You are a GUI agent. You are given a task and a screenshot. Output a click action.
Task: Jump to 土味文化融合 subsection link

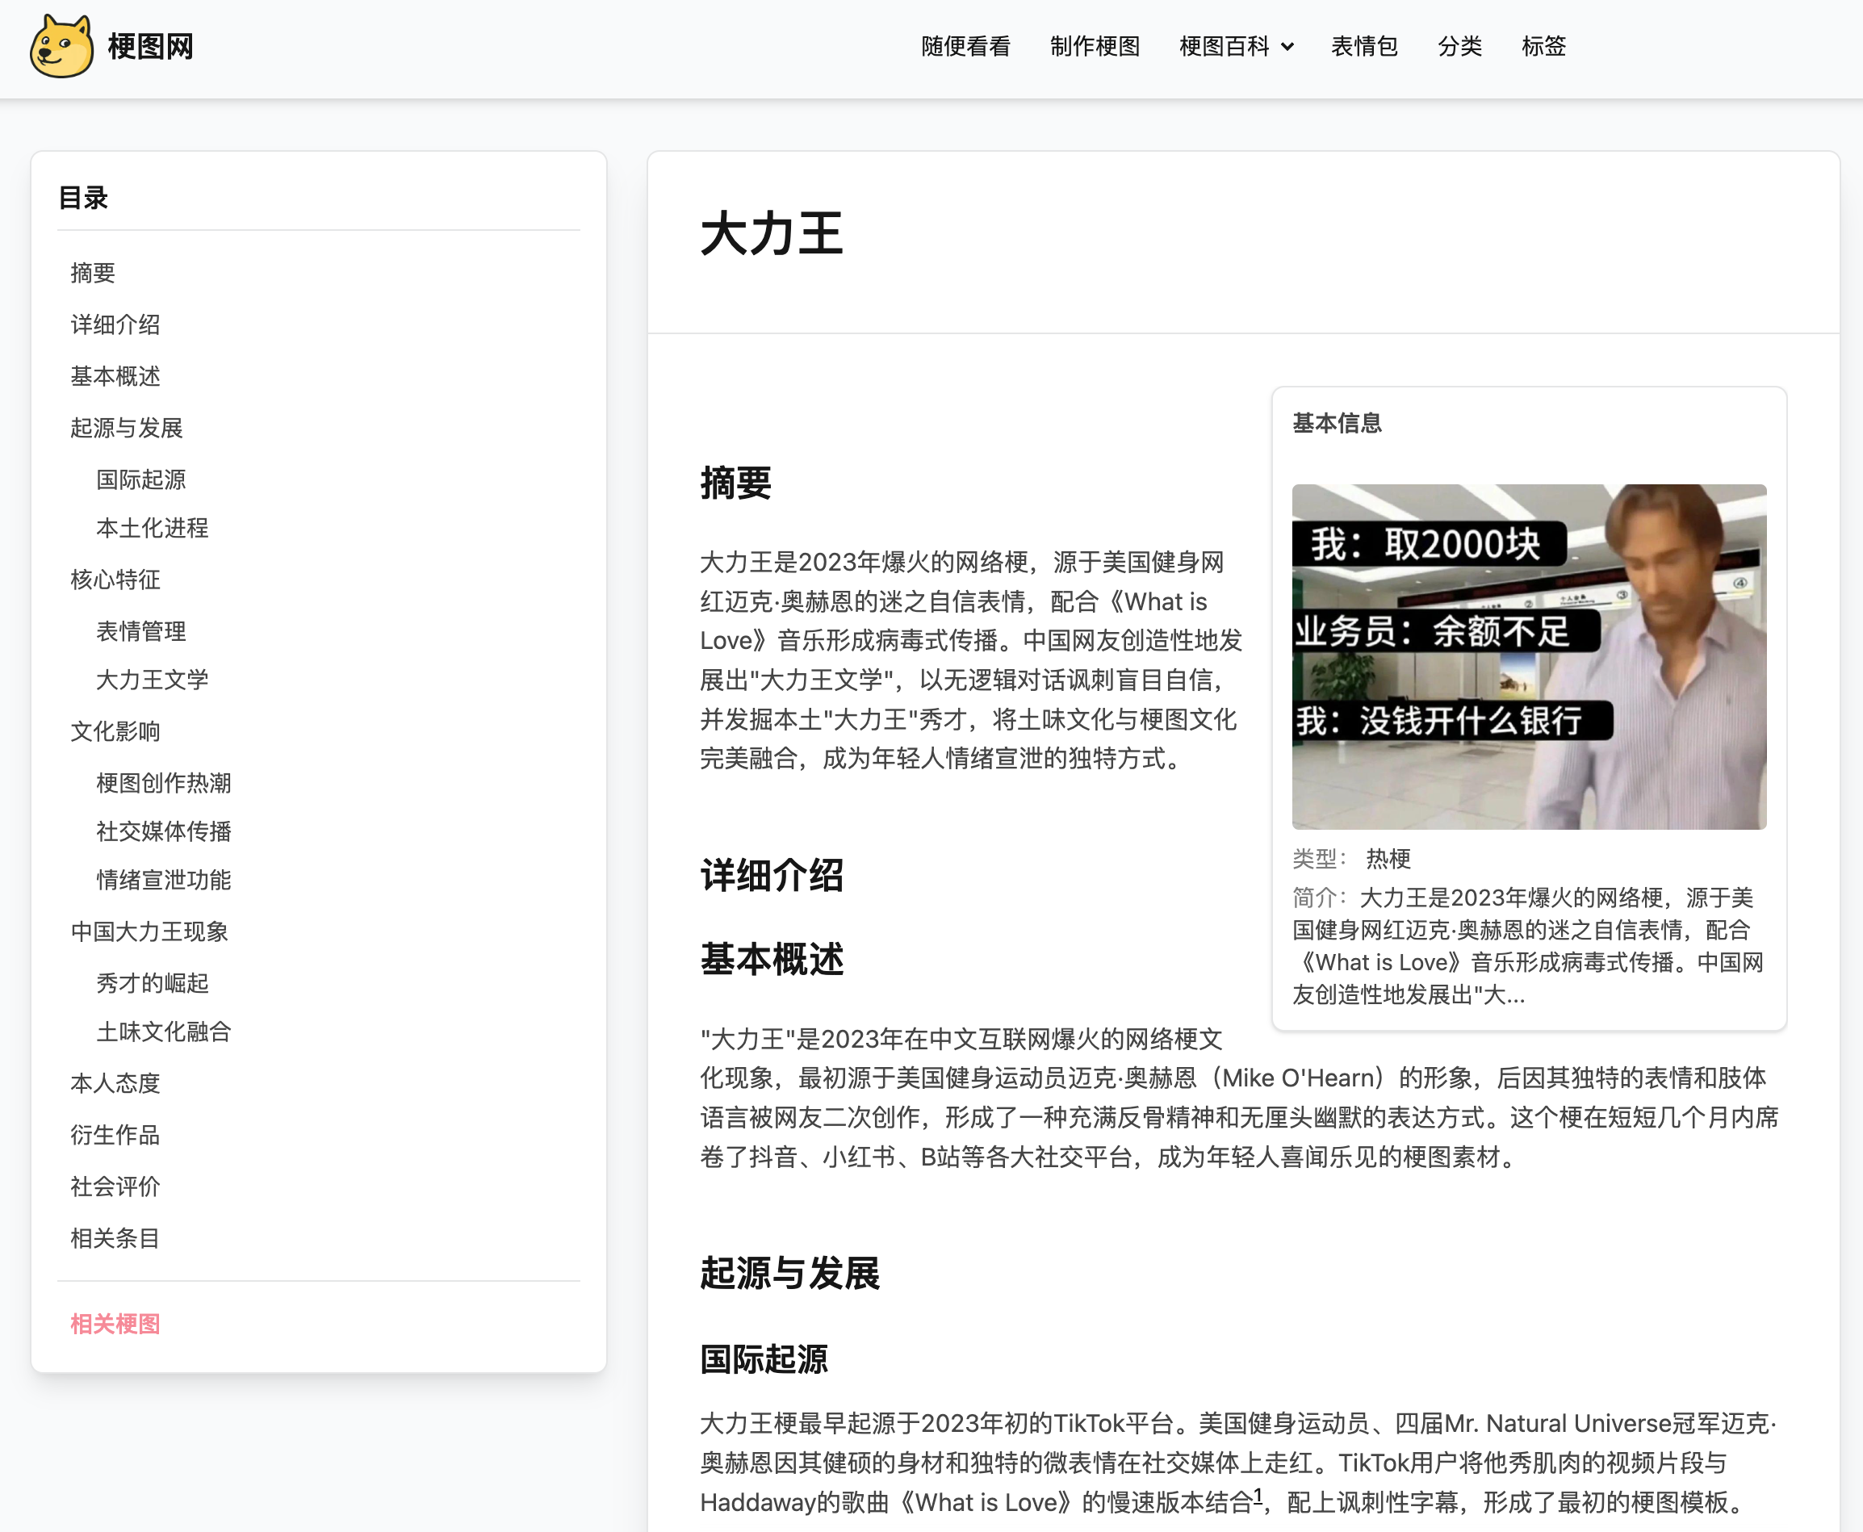164,1032
